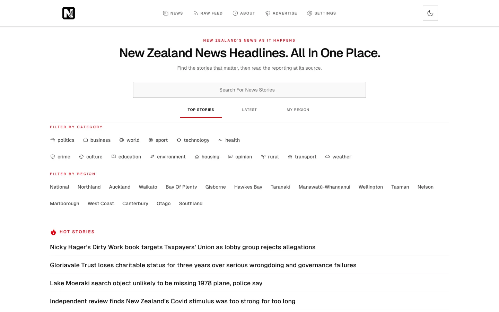Filter by technology chip icon
The image size is (499, 312).
tap(179, 140)
